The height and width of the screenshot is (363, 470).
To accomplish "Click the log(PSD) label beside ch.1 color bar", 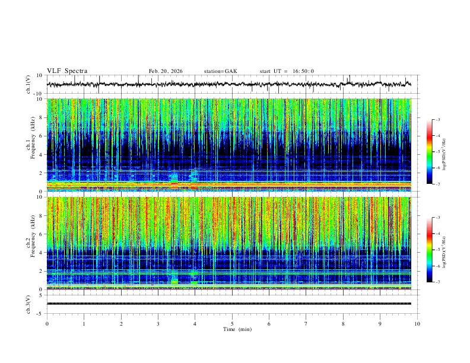I will point(444,155).
